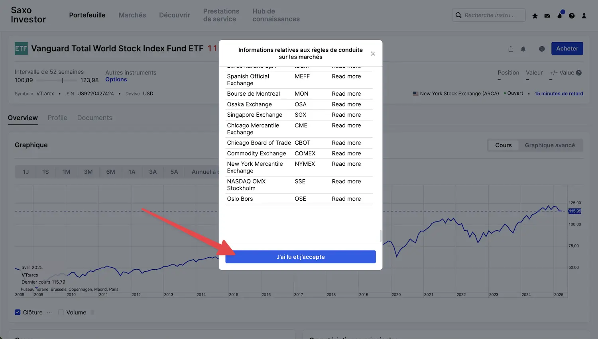598x339 pixels.
Task: Set chart range to 1S
Action: [45, 172]
